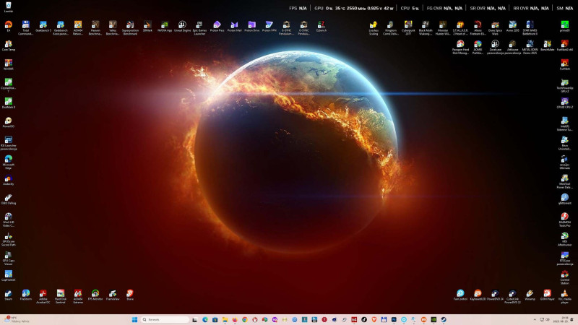Screen dimensions: 578x325
Task: Click the Windows Start button
Action: tap(134, 319)
